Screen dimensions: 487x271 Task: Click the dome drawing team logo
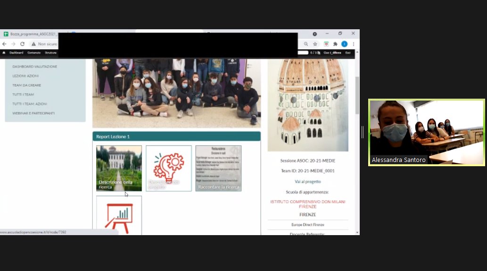308,105
